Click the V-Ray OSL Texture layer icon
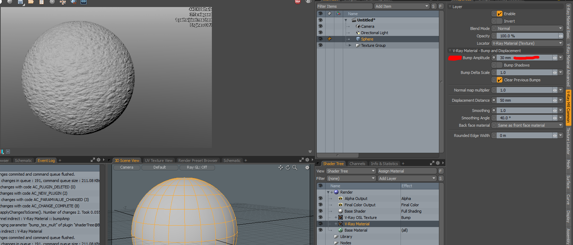This screenshot has height=245, width=573. (x=340, y=218)
